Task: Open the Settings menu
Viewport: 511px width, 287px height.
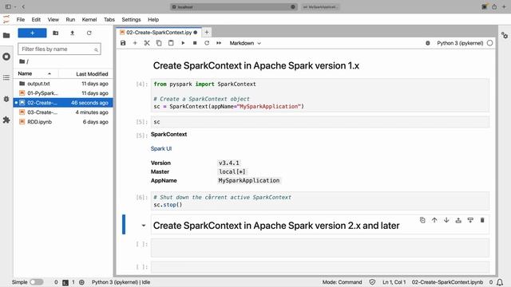Action: click(x=131, y=19)
